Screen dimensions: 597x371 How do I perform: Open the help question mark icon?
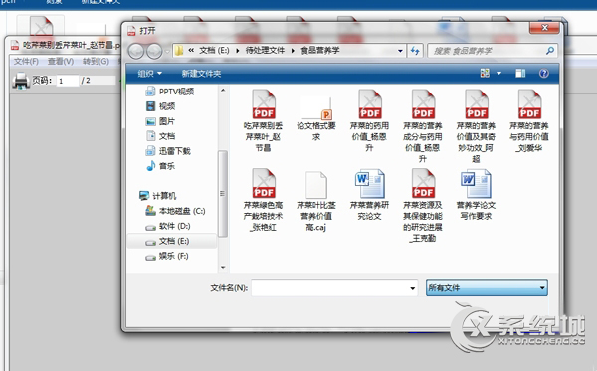(544, 73)
